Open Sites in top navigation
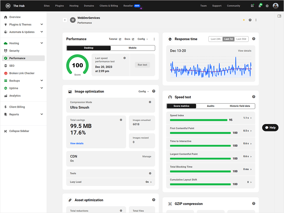This screenshot has width=284, height=213. [x=47, y=6]
